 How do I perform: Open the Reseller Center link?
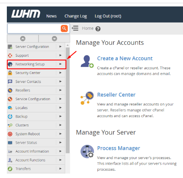tap(116, 95)
